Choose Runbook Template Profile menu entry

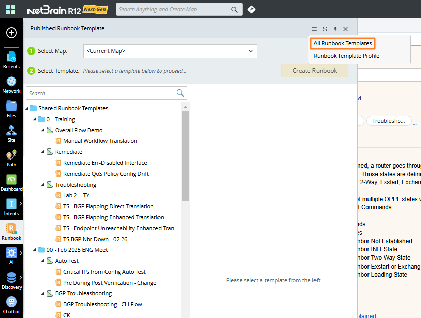click(x=346, y=56)
